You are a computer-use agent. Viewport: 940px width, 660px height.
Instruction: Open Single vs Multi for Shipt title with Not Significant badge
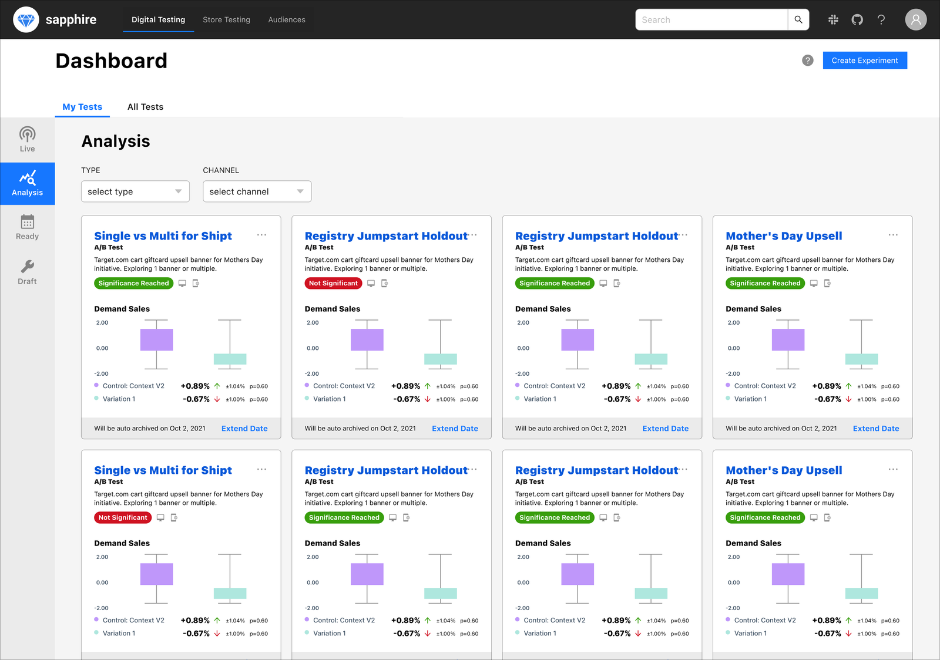coord(163,470)
